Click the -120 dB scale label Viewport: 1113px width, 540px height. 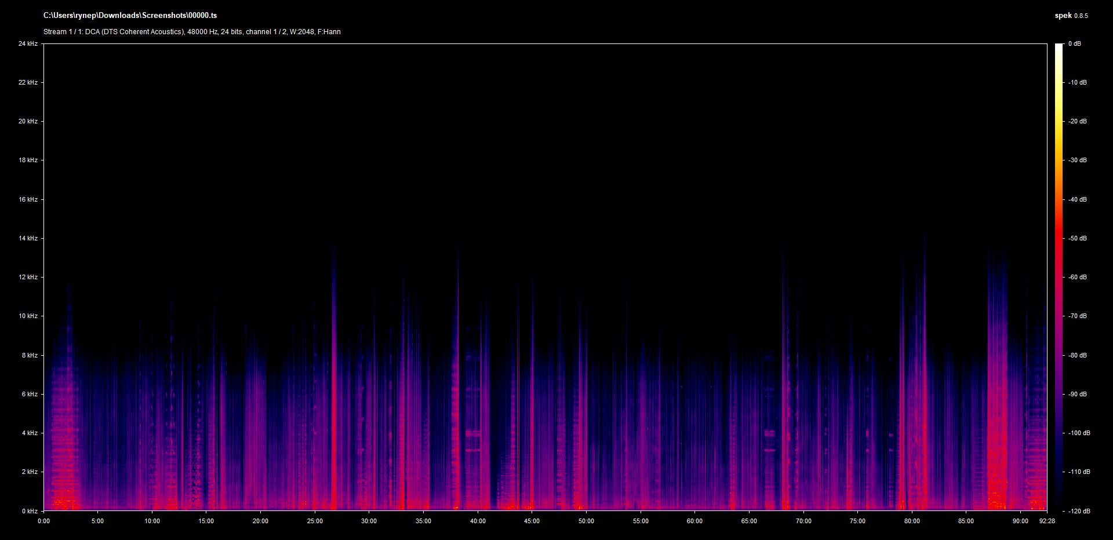[x=1079, y=511]
